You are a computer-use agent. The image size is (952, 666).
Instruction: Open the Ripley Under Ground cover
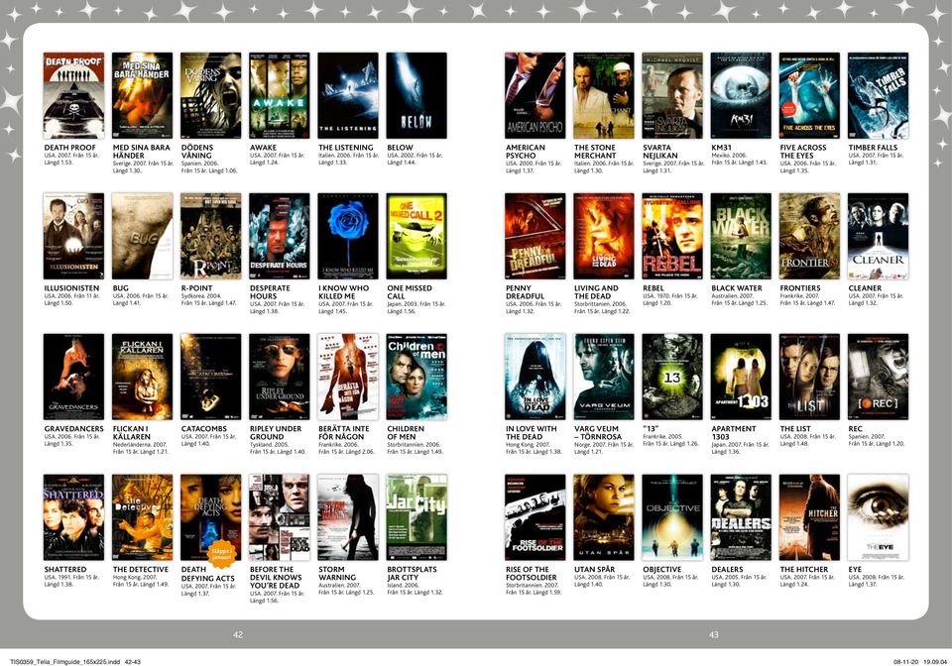(280, 377)
